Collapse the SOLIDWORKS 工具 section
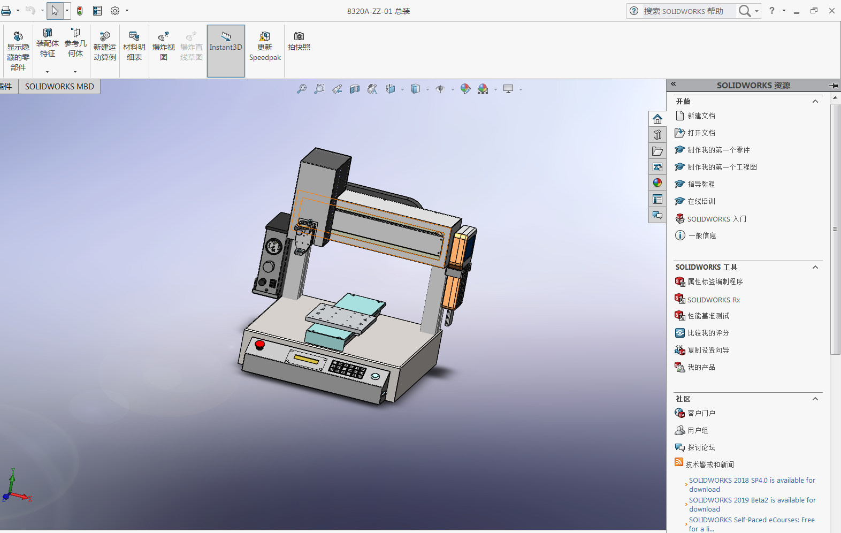Image resolution: width=841 pixels, height=533 pixels. click(x=815, y=267)
